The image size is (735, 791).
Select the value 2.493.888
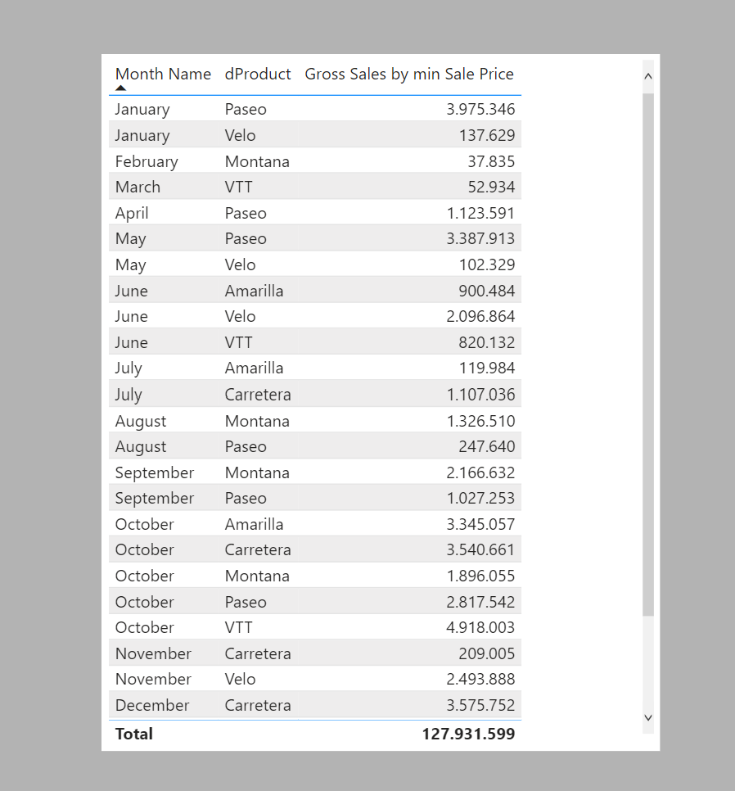480,679
